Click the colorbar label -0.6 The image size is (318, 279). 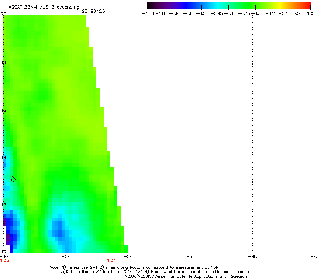187,14
